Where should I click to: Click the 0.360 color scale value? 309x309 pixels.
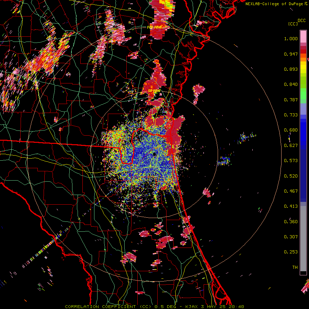[x=291, y=222]
